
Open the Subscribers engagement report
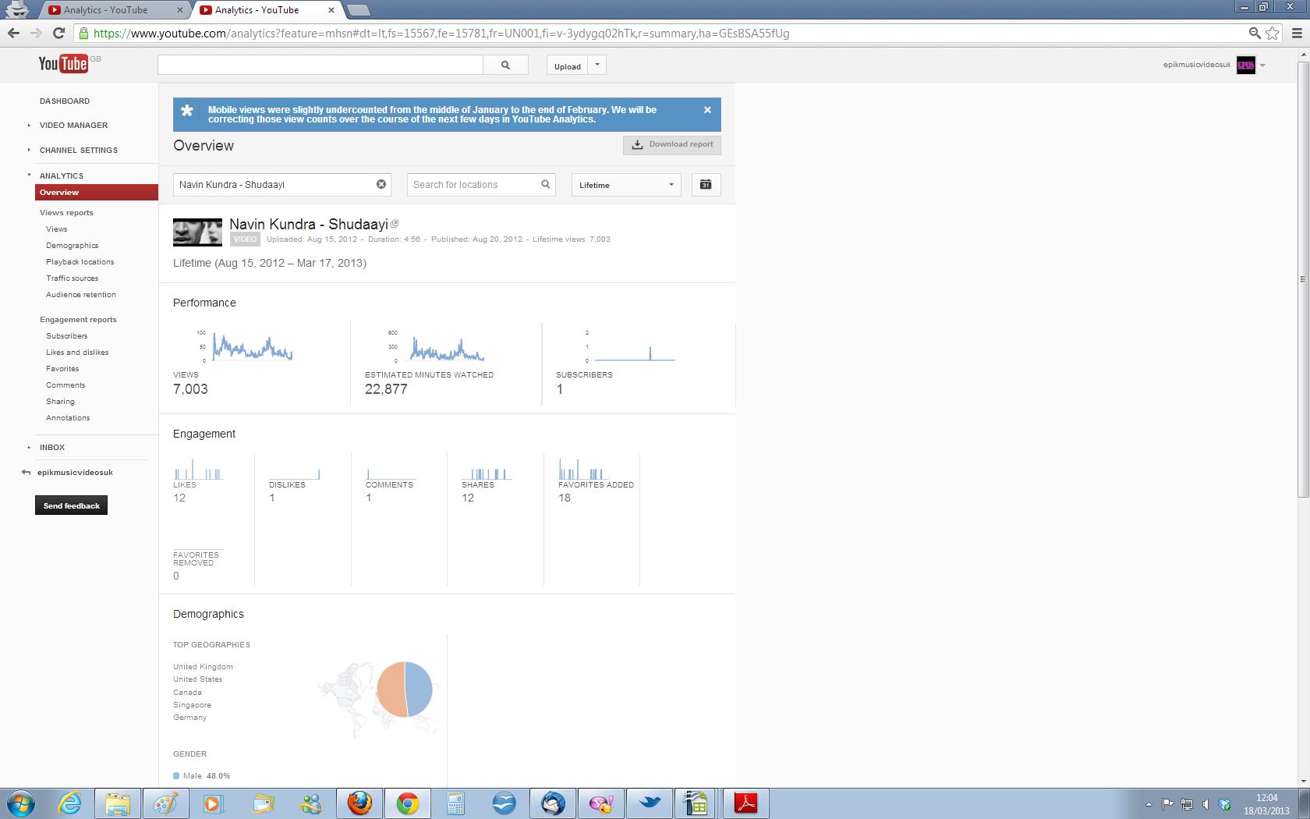click(x=67, y=336)
